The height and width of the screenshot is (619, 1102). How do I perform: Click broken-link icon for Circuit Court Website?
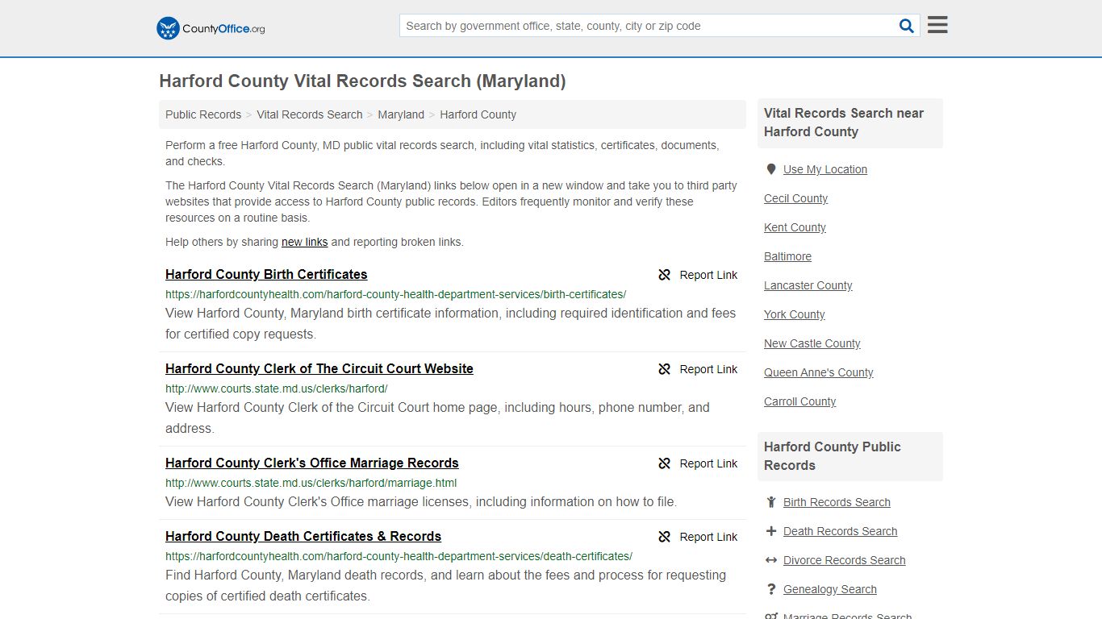[665, 369]
